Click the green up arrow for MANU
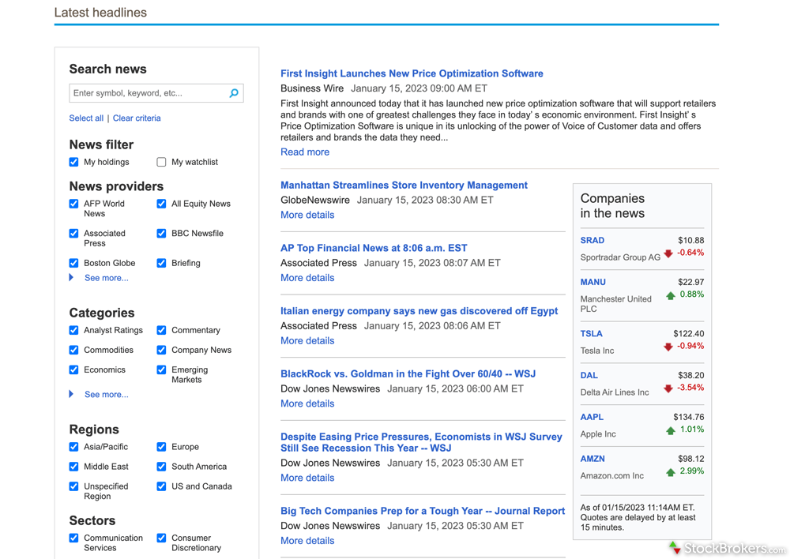The image size is (790, 559). tap(671, 295)
